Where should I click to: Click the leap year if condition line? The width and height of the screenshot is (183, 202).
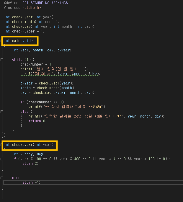[91, 159]
